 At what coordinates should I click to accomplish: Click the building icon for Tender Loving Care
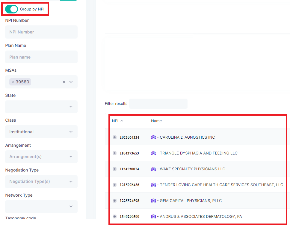[x=153, y=185]
